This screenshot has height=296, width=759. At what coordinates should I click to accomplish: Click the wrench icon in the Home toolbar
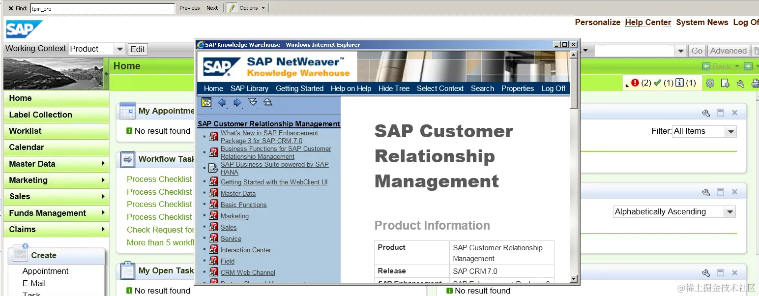pyautogui.click(x=740, y=83)
